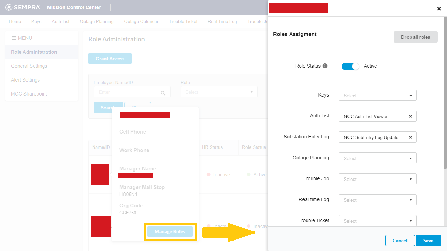Close the Roles Assignment panel
Screen dimensions: 447x251
tap(439, 8)
